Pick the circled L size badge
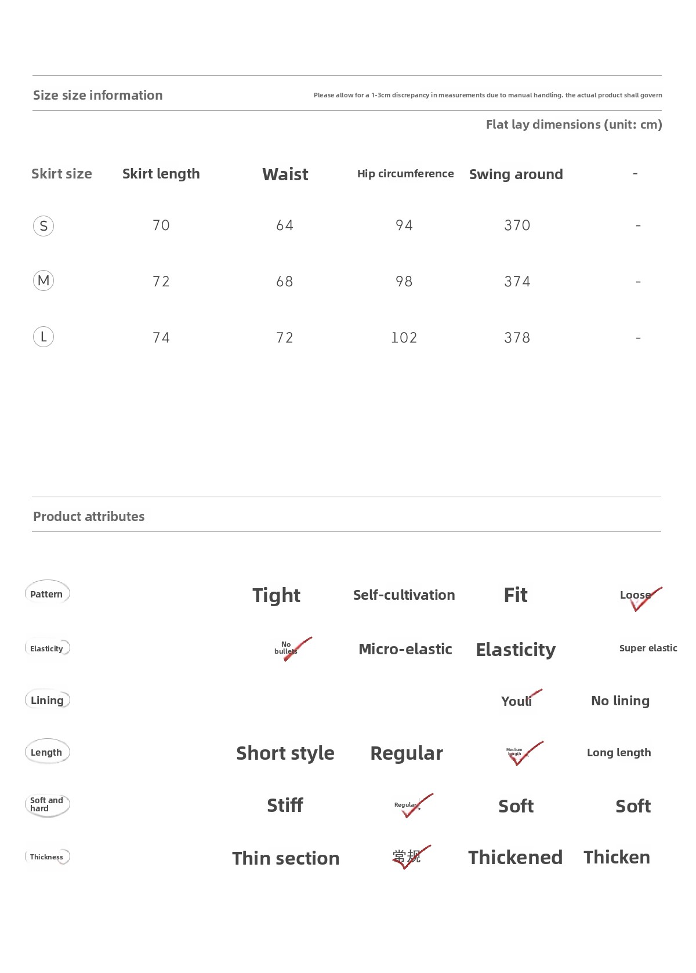Image resolution: width=696 pixels, height=973 pixels. click(43, 337)
